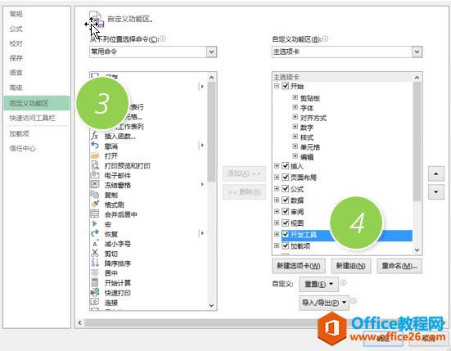This screenshot has width=451, height=351.
Task: Click the move up arrow button
Action: pos(436,173)
